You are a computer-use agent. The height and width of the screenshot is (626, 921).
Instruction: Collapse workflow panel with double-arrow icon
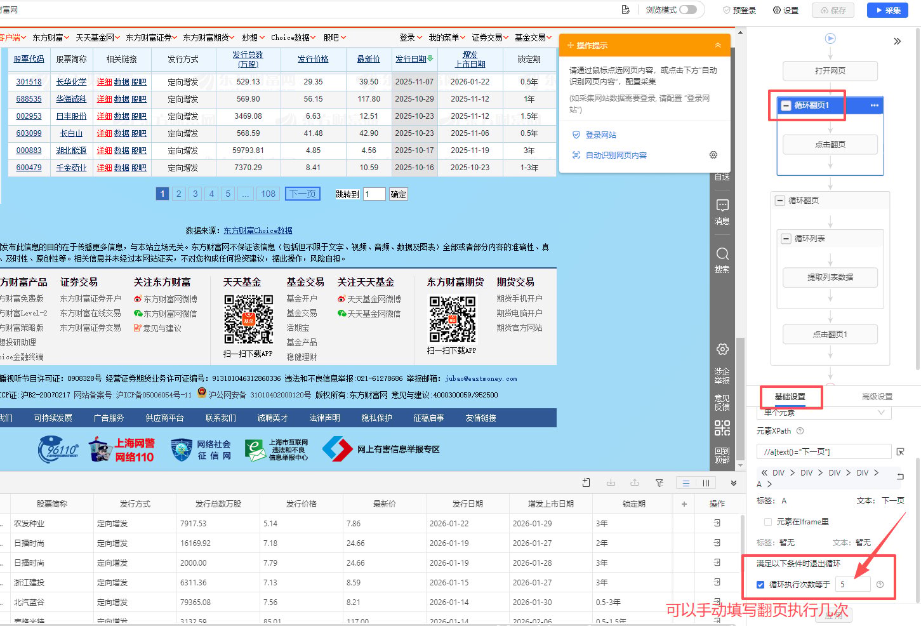tap(897, 41)
